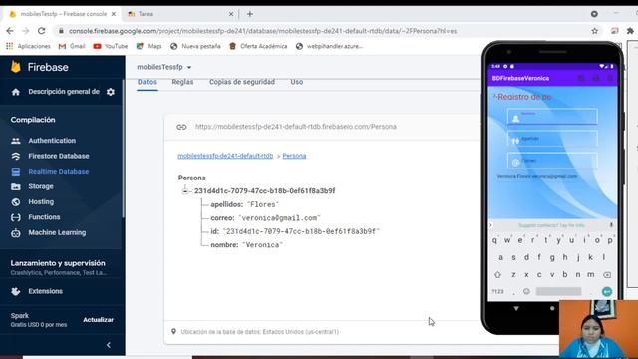The width and height of the screenshot is (638, 359).
Task: Open Extensions section
Action: point(45,291)
